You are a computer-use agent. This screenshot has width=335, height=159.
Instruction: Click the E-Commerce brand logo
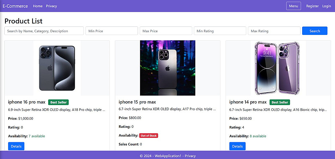click(15, 6)
